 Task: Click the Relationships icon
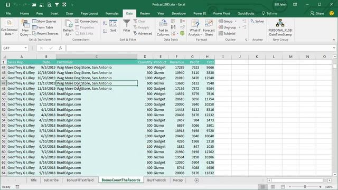pyautogui.click(x=182, y=27)
